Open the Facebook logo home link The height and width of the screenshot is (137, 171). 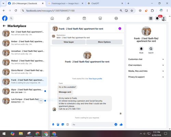point(5,18)
